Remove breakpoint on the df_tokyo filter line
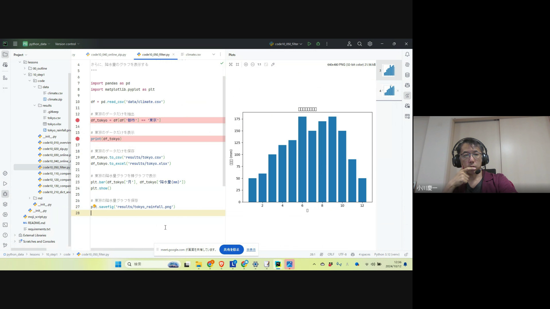Screen dimensions: 550x309 pos(77,120)
